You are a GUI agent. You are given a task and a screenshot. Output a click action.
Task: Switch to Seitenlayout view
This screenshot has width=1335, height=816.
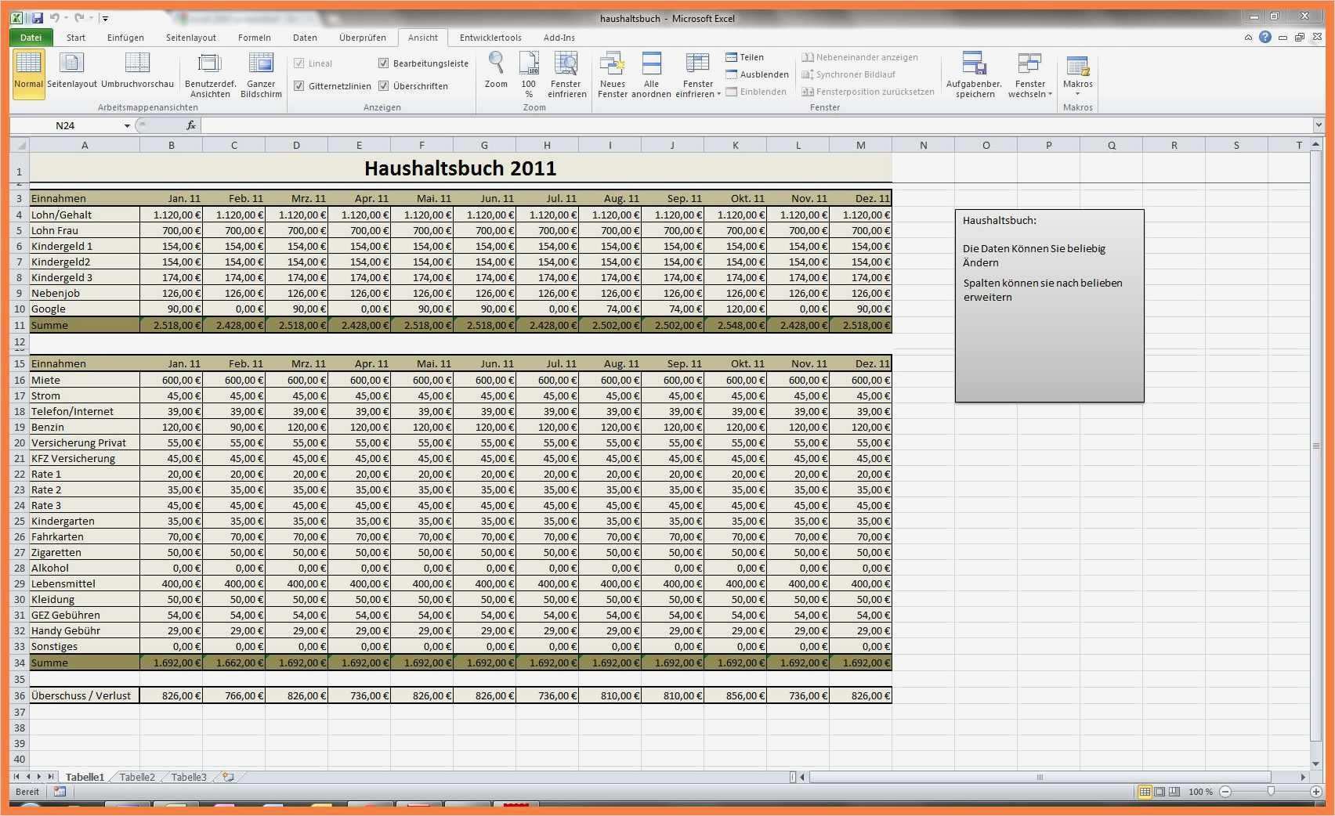pos(71,70)
